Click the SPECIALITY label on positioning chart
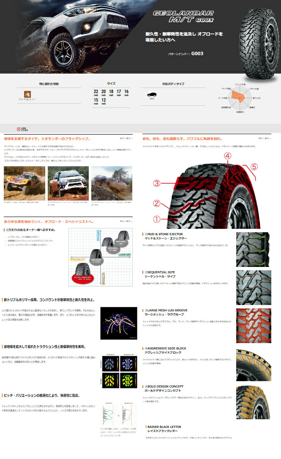The image size is (281, 459). 77,259
